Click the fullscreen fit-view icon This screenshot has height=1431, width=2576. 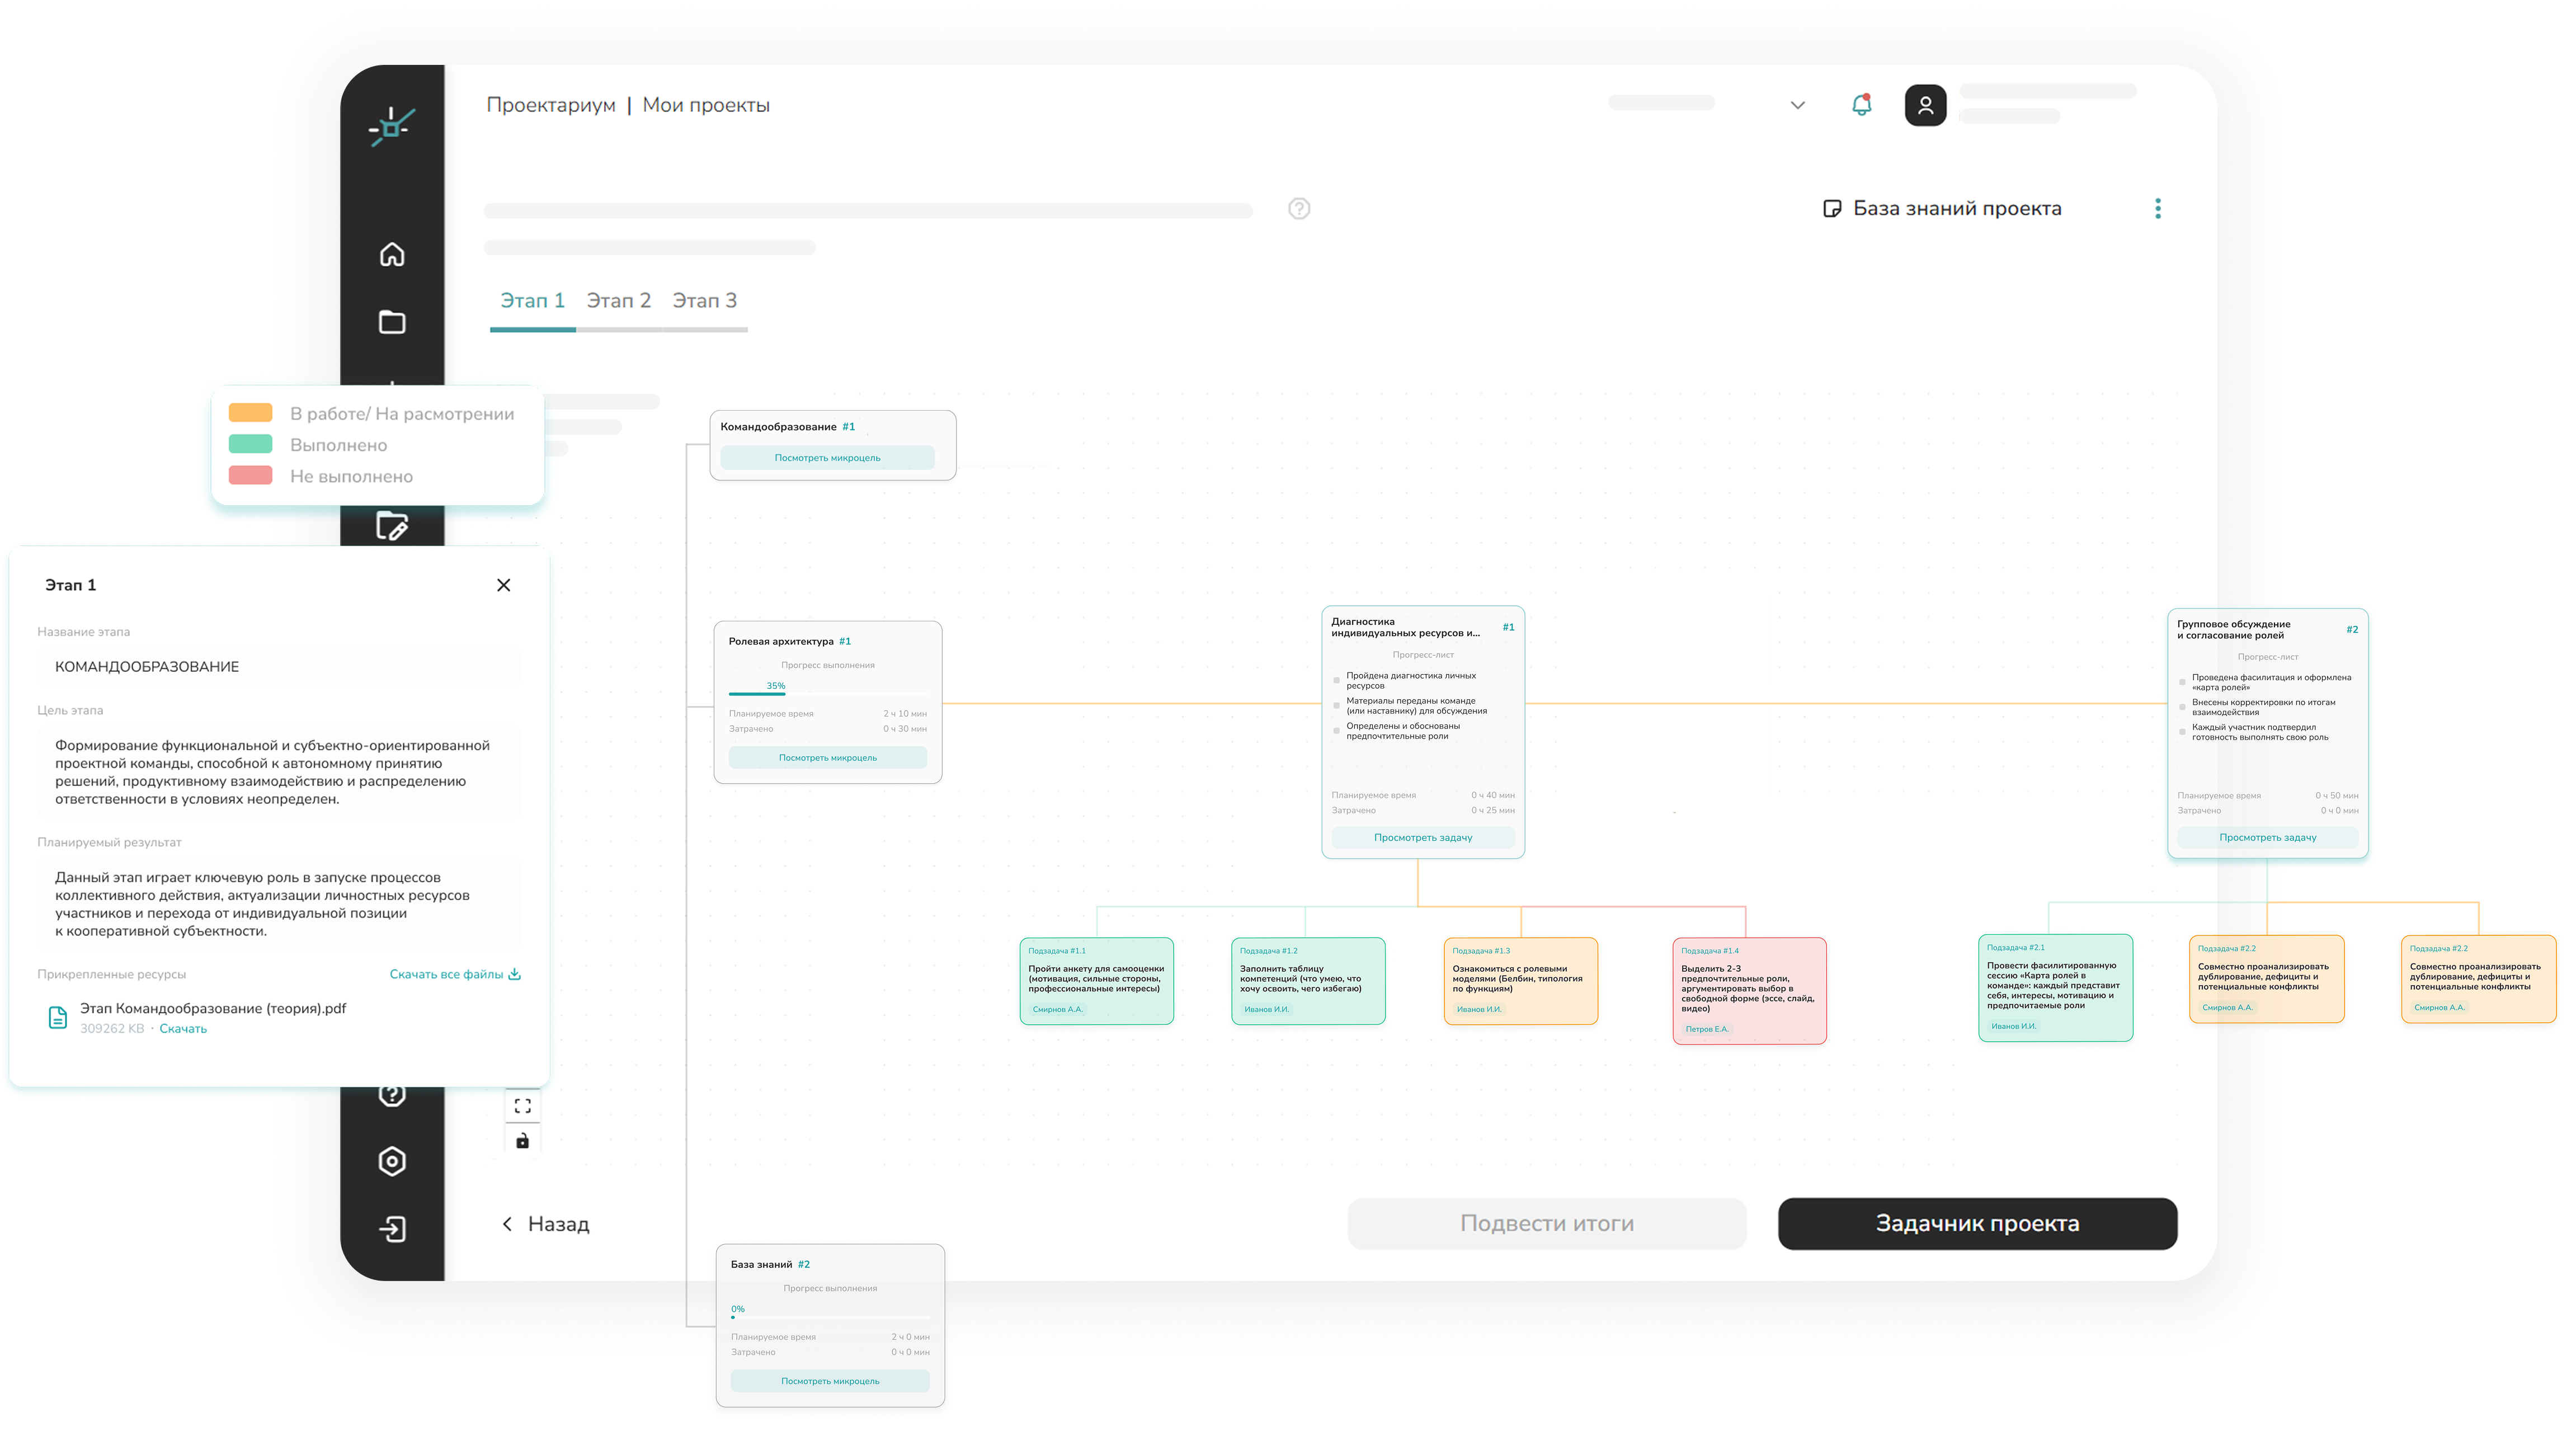coord(522,1106)
